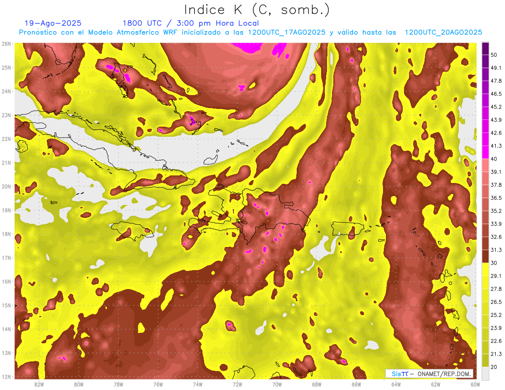Click the color bar value '43.9'
The height and width of the screenshot is (390, 505).
point(496,120)
